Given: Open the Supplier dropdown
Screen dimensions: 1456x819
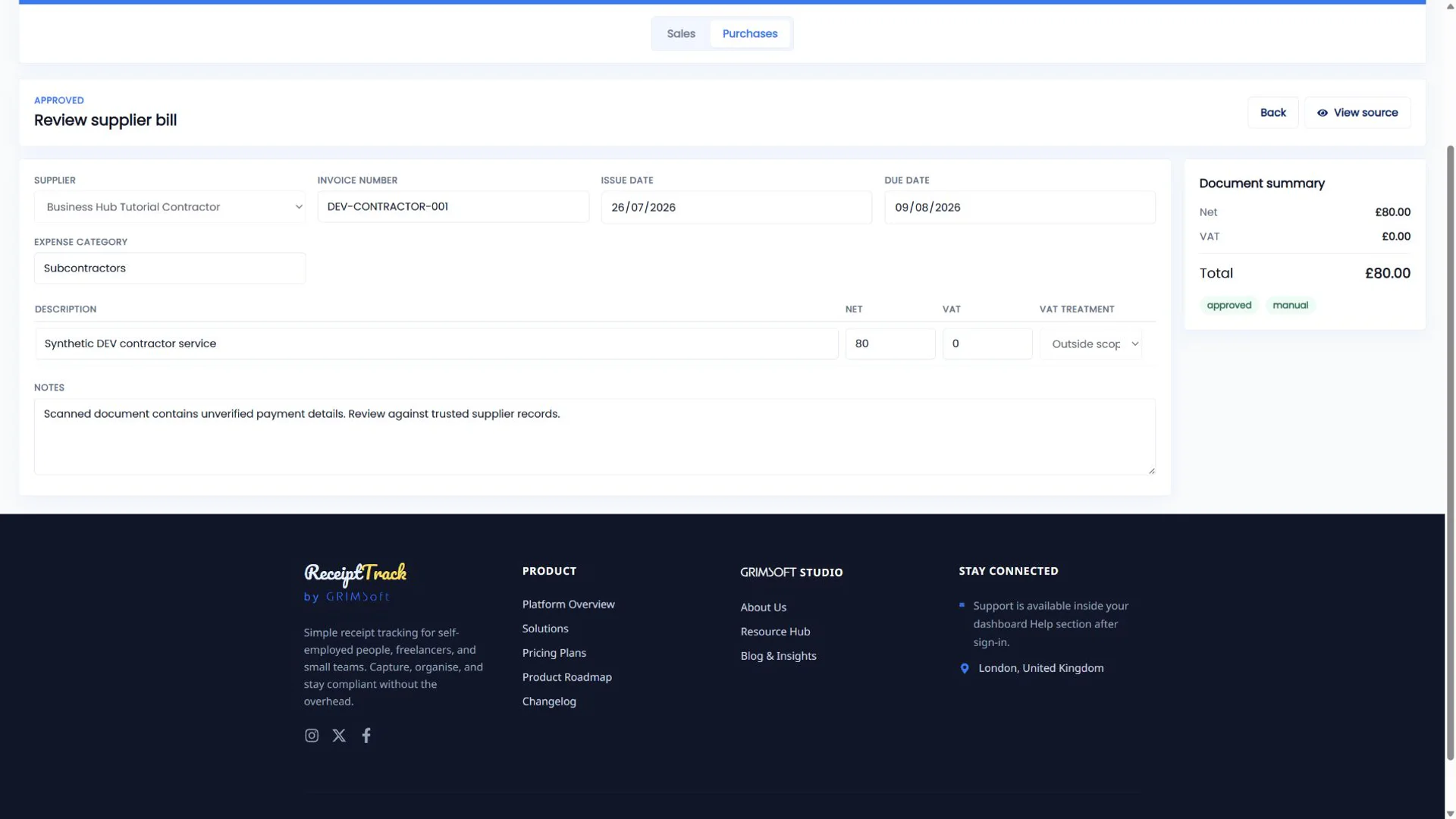Looking at the screenshot, I should coord(170,207).
